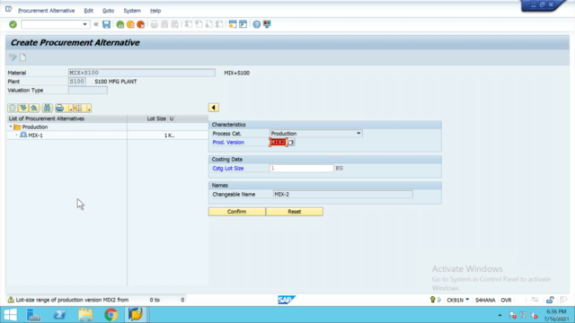Screen dimensions: 575x323
Task: Click the Find Next binoculars icon
Action: pyautogui.click(x=175, y=24)
